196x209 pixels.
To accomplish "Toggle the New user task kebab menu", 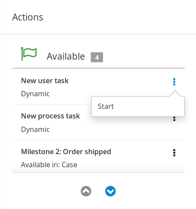I will (174, 82).
